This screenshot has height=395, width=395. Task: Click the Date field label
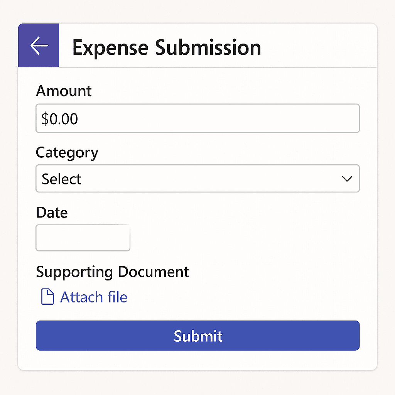click(x=52, y=213)
